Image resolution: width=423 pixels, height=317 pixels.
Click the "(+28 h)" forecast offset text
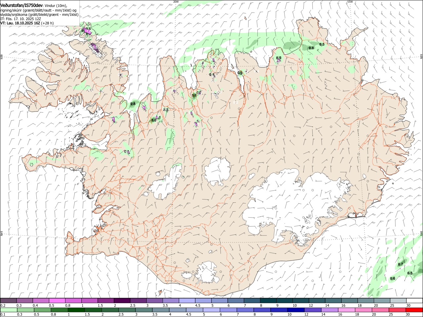point(48,23)
